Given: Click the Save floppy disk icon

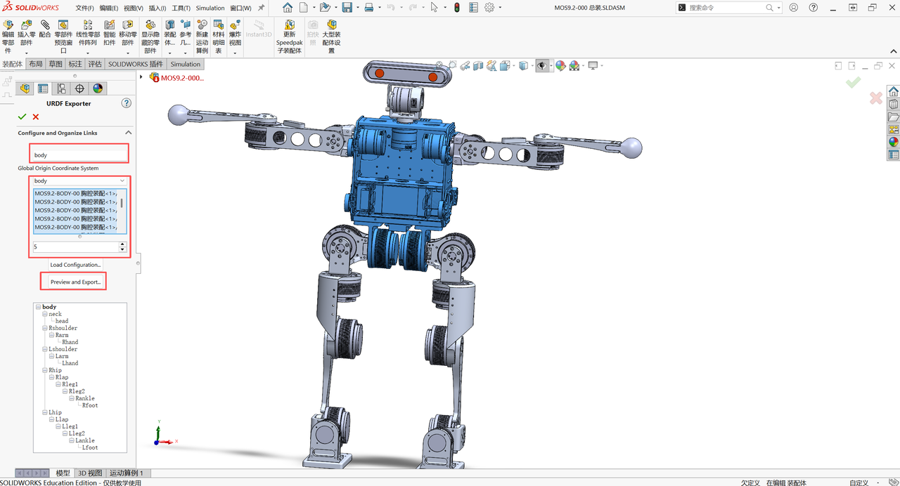Looking at the screenshot, I should click(x=347, y=8).
